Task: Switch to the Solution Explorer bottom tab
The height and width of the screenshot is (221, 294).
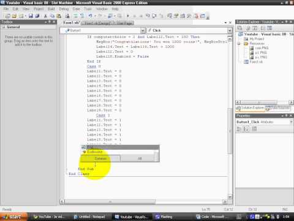Action: pos(251,108)
